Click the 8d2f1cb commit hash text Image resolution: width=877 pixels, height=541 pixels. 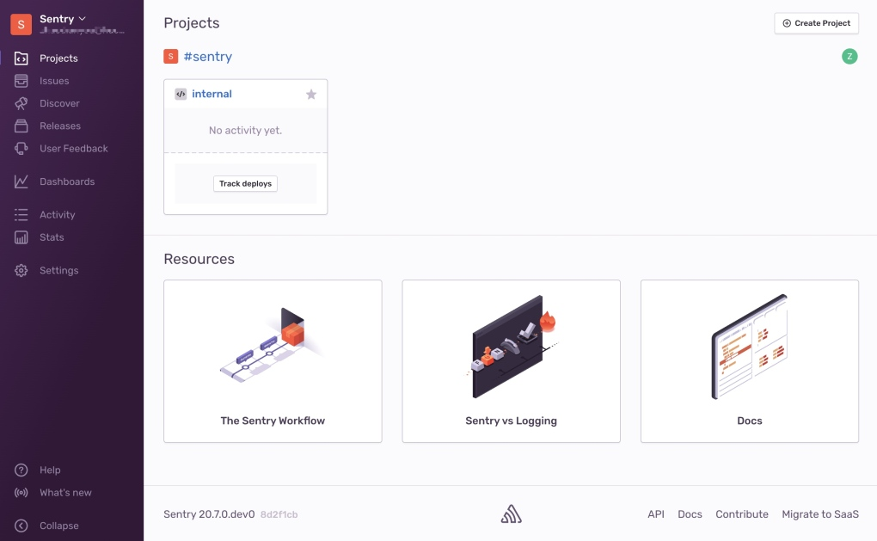279,514
